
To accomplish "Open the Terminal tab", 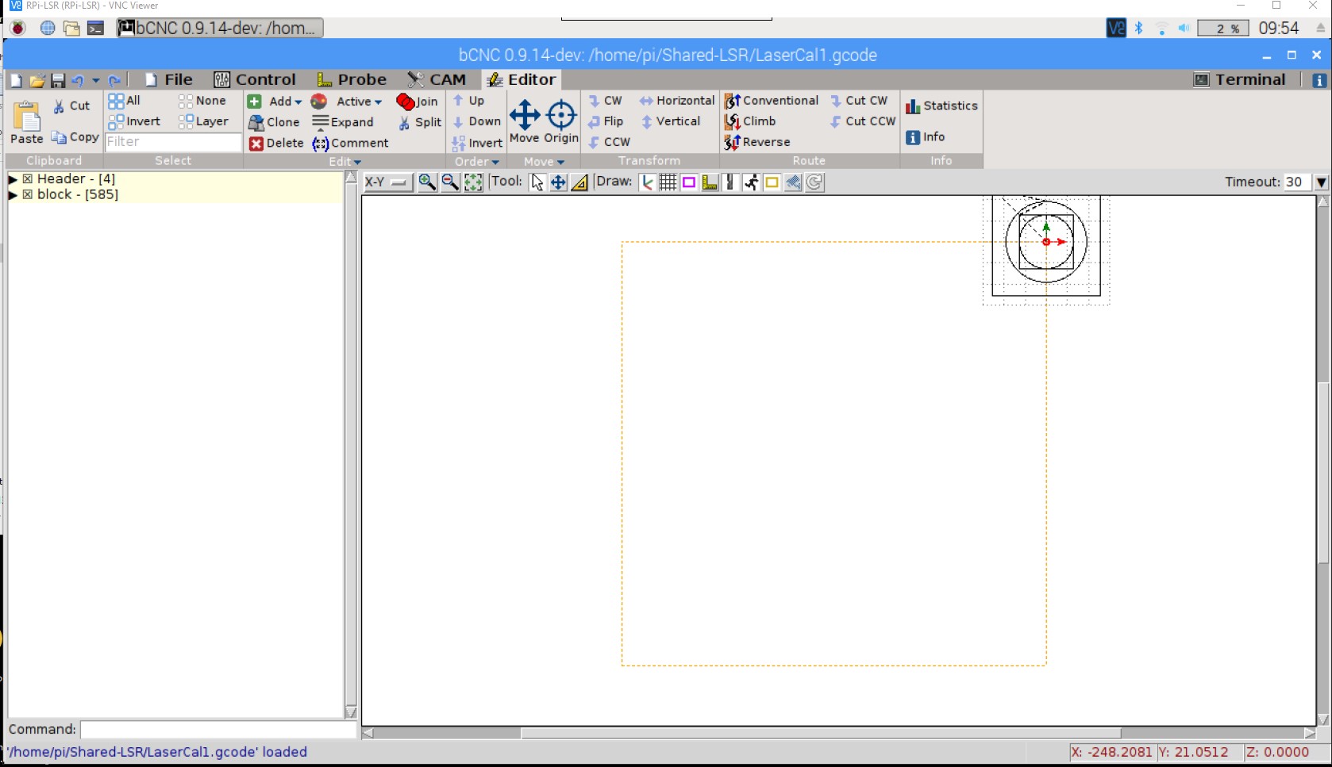I will [x=1240, y=79].
